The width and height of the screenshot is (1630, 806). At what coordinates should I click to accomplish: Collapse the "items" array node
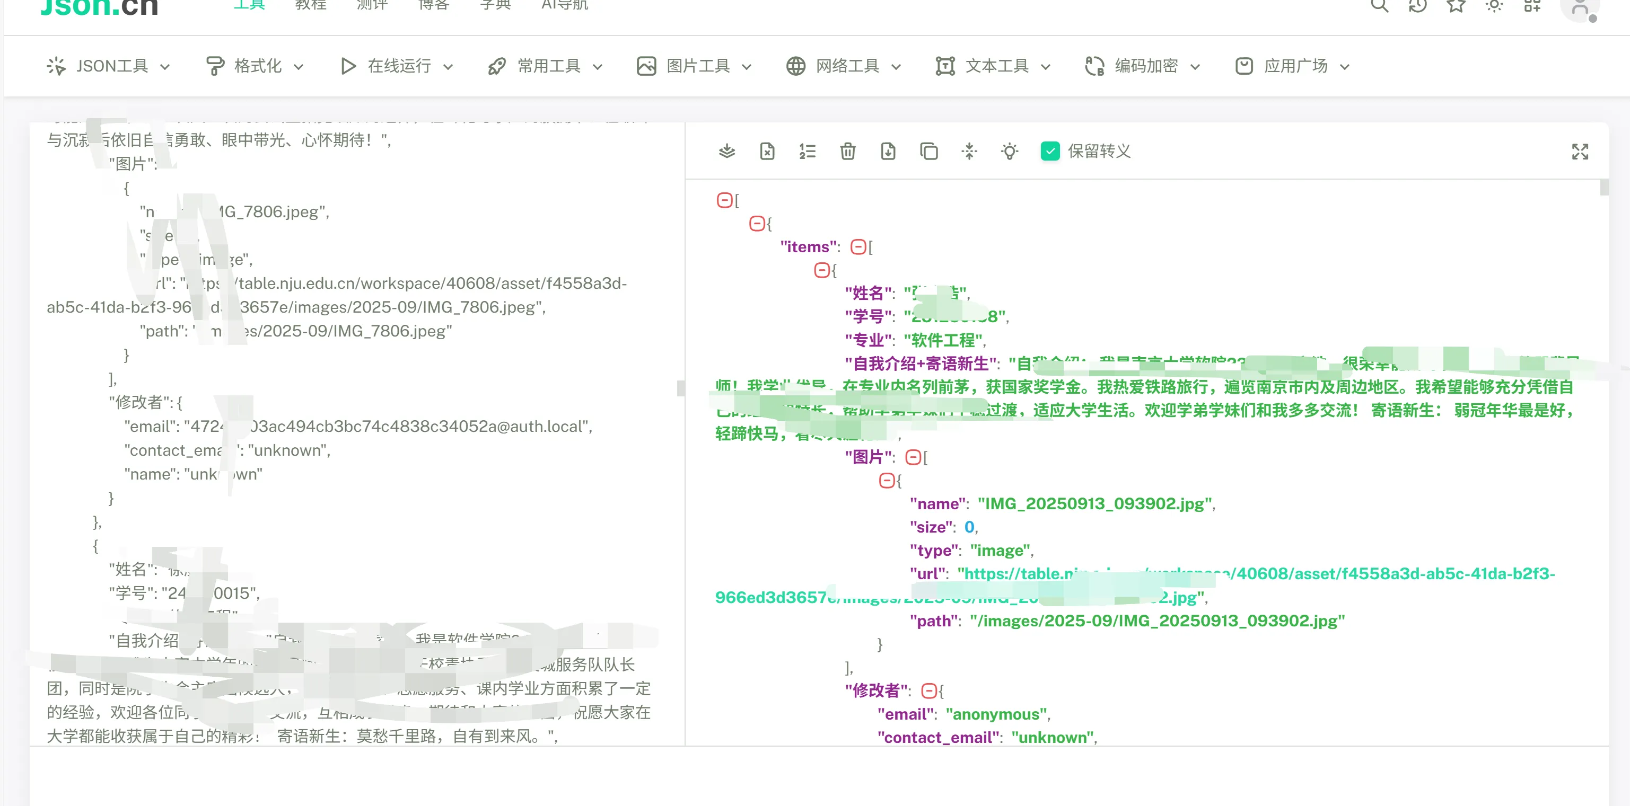(858, 247)
